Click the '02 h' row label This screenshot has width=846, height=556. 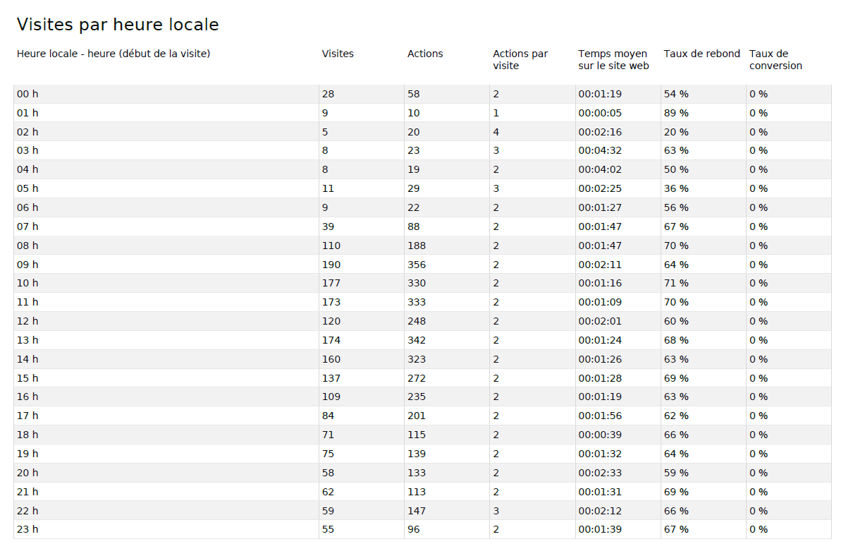click(27, 132)
